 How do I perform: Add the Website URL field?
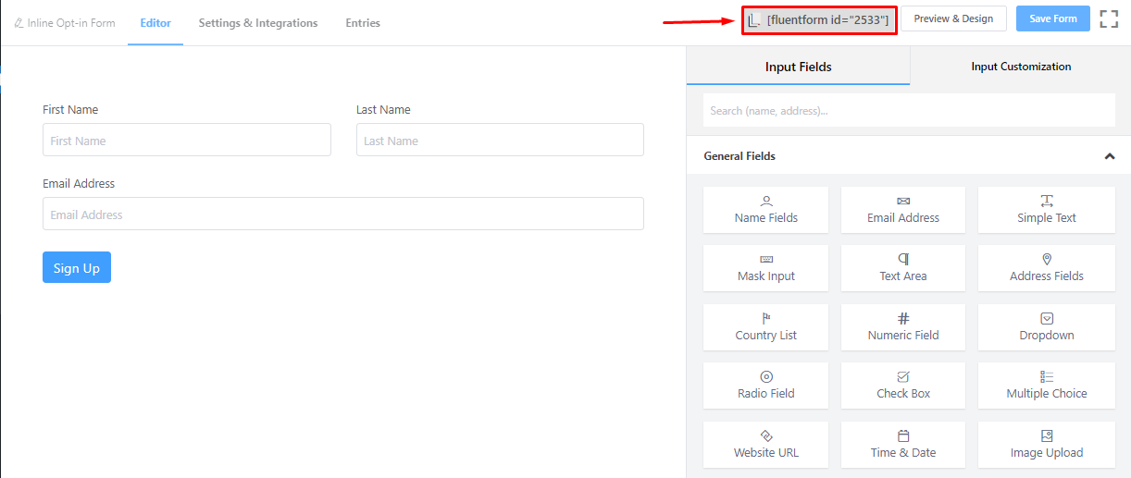[x=766, y=445]
